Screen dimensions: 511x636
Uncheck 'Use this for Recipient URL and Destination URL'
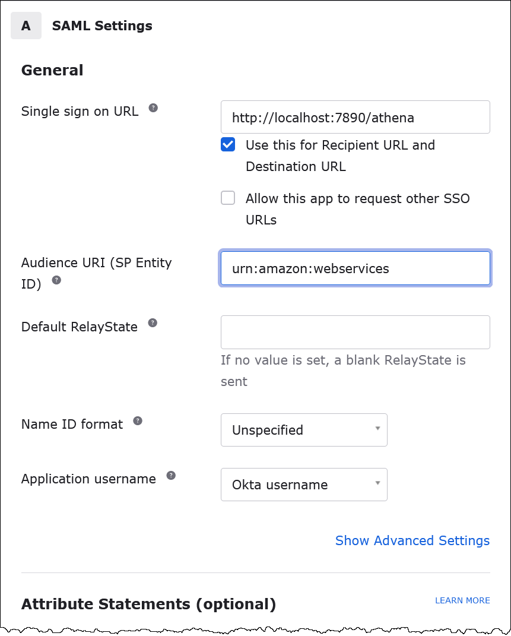click(228, 144)
